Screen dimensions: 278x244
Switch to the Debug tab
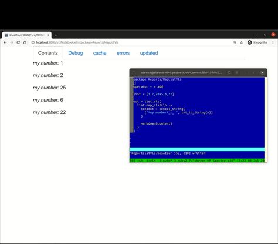76,53
